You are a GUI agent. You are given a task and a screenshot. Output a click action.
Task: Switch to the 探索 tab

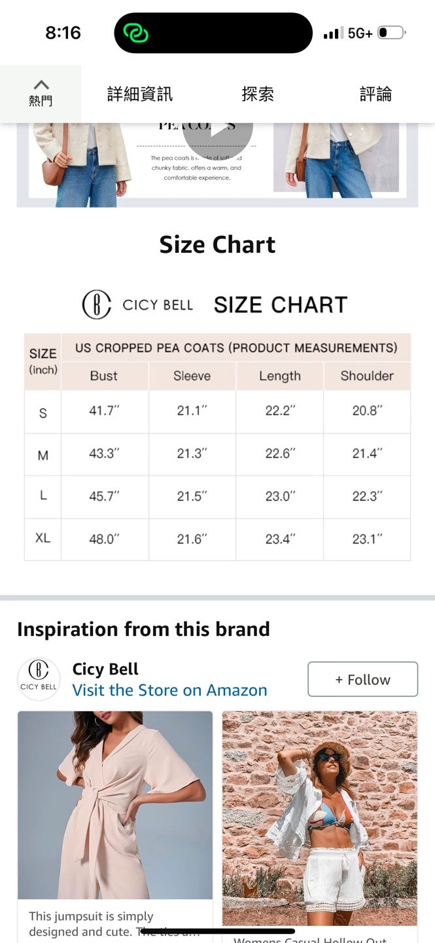[258, 94]
